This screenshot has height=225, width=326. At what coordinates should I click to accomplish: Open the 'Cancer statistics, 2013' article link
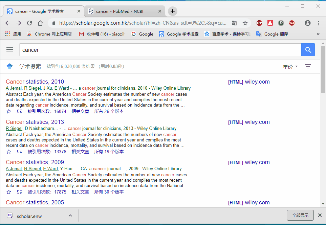click(35, 122)
